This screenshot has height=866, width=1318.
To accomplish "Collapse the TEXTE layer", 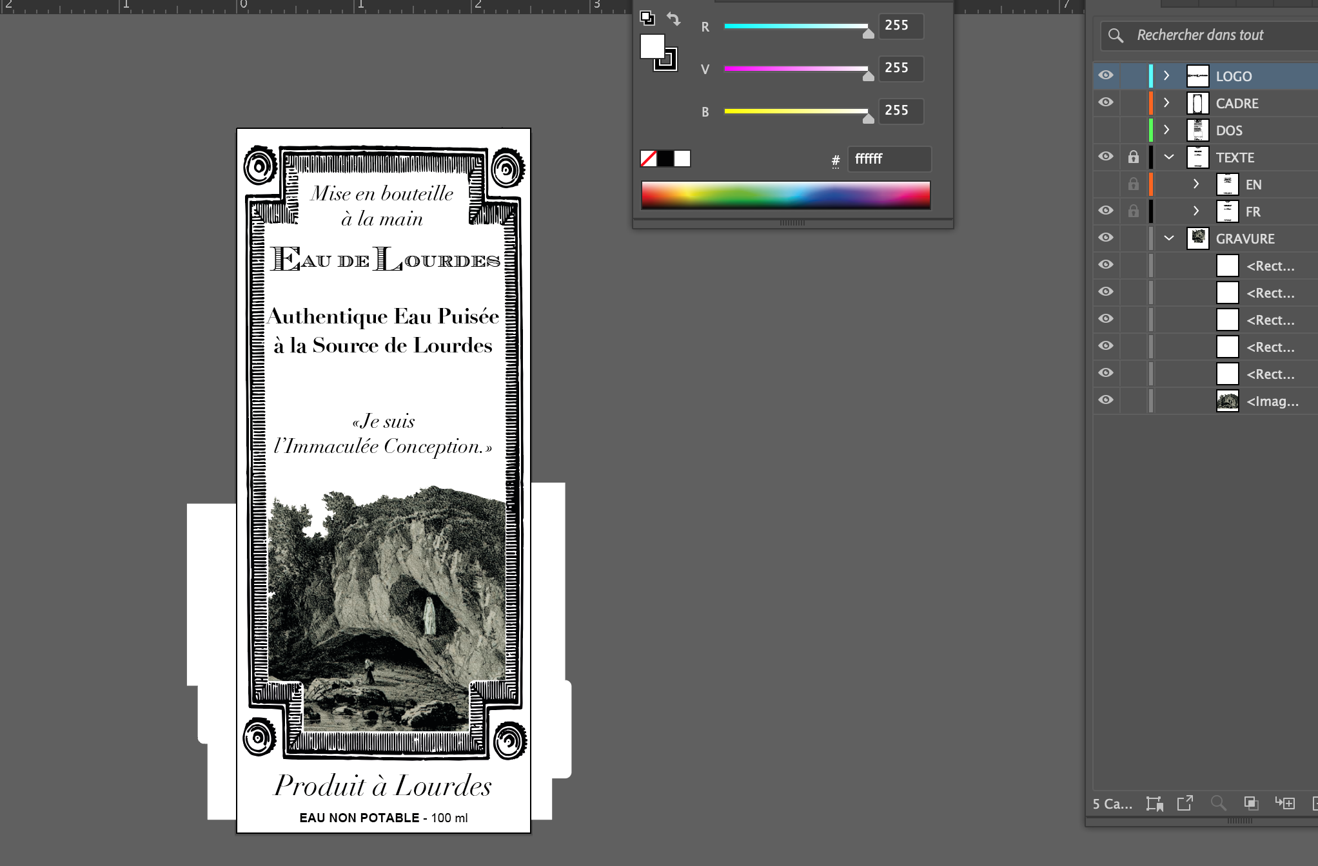I will pyautogui.click(x=1168, y=157).
